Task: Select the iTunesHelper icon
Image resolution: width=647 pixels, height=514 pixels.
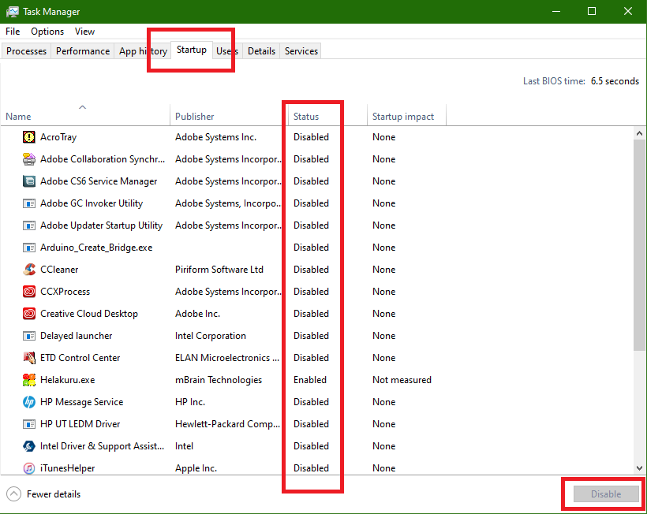Action: coord(29,468)
